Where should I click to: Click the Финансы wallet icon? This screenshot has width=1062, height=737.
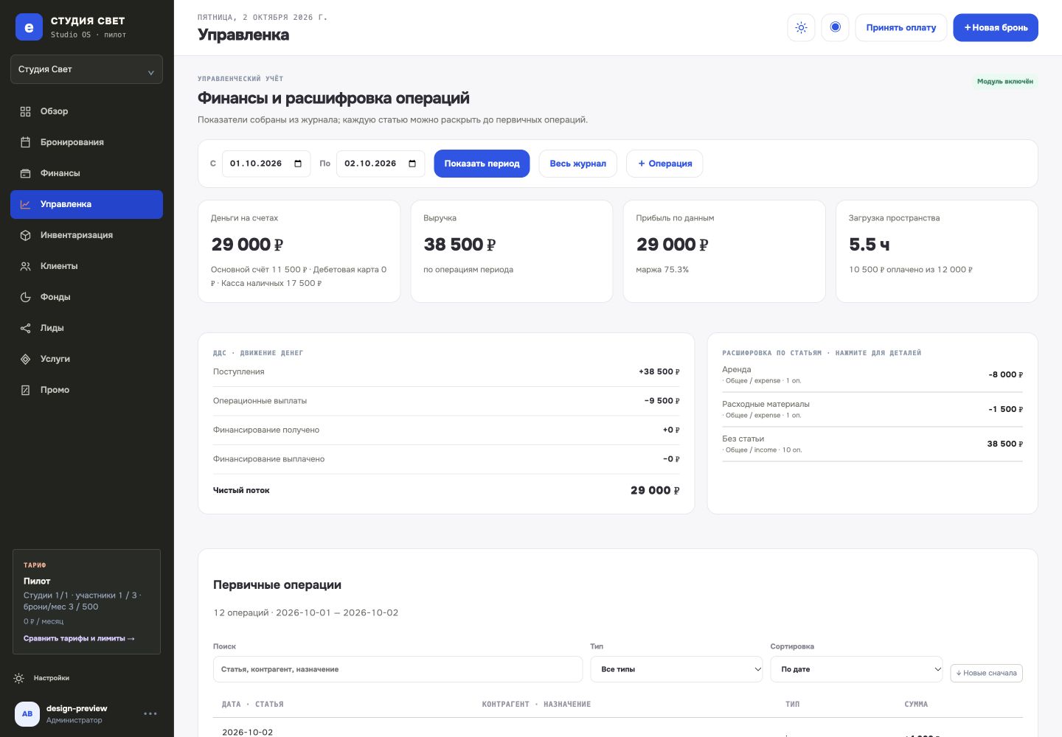pos(25,173)
